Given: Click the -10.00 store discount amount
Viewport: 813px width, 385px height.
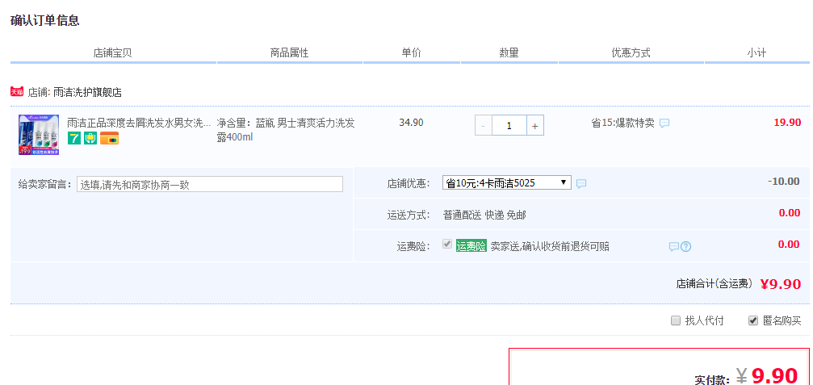Looking at the screenshot, I should [783, 182].
